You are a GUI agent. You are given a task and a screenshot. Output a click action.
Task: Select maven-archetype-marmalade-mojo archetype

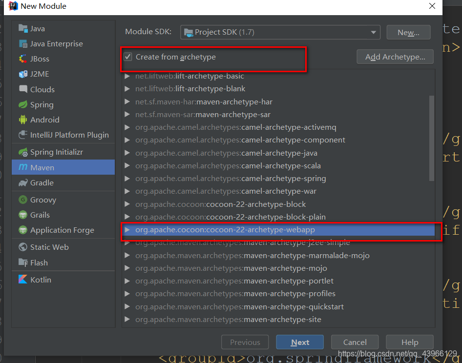point(278,256)
